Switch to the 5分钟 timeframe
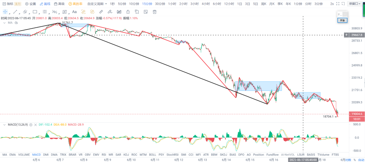Screen dimensions: 365x162 [122, 4]
